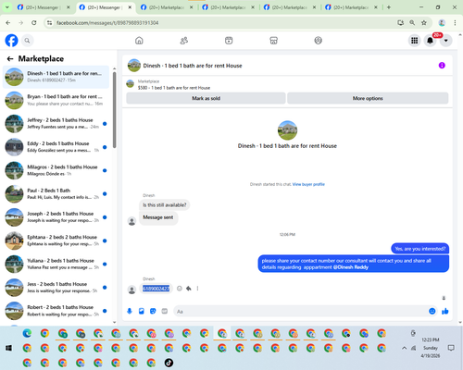Open the Facebook search magnifier

[27, 41]
